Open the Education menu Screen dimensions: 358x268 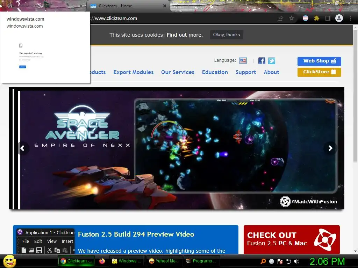coord(215,72)
